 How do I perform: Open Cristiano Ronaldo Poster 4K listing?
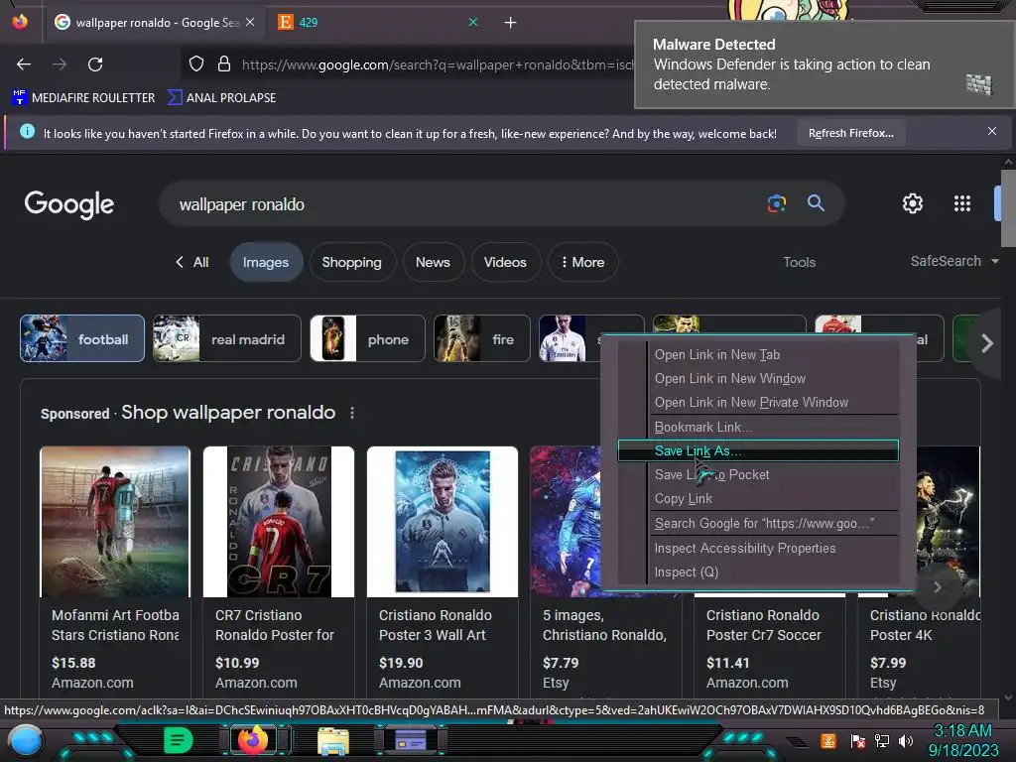(925, 625)
